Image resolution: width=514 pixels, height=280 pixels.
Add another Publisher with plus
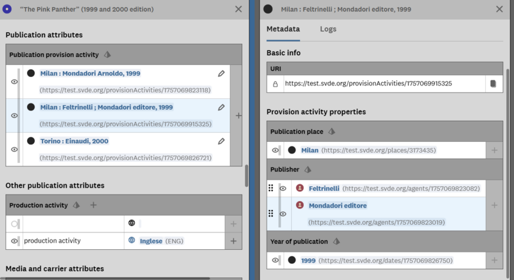tap(494, 206)
